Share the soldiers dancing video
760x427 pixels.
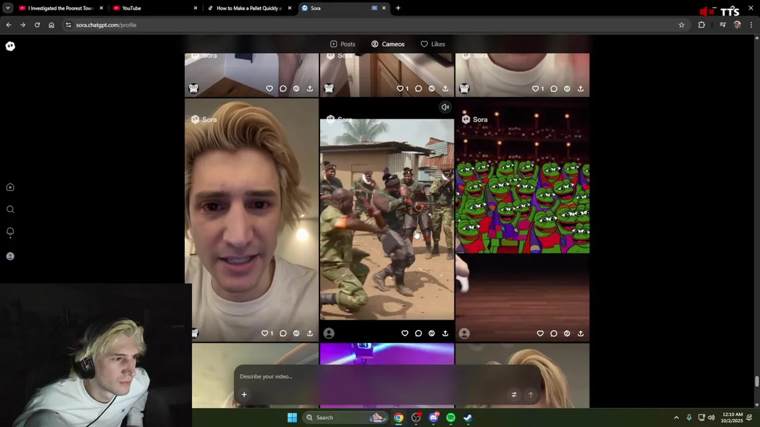pyautogui.click(x=445, y=333)
